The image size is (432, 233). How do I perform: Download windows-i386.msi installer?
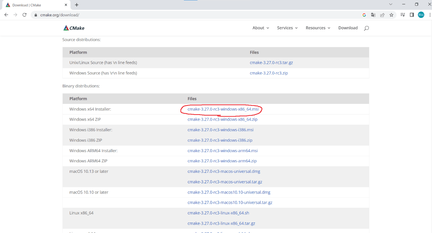221,130
